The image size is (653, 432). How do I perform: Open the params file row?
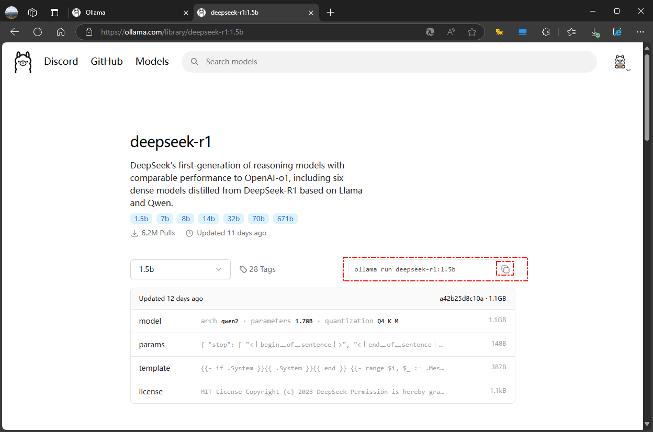coord(322,345)
